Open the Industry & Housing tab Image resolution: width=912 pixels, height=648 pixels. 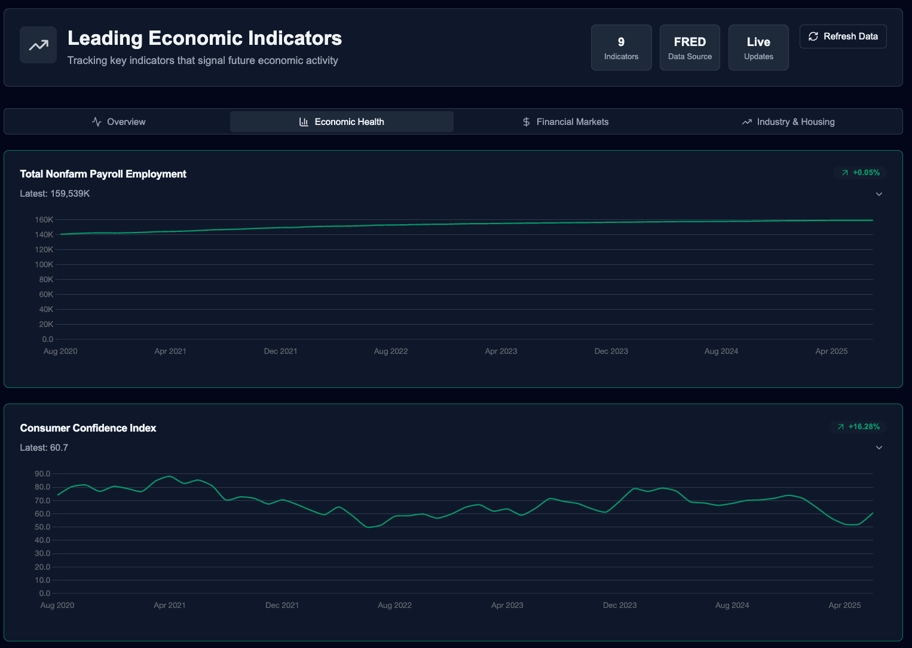coord(788,121)
